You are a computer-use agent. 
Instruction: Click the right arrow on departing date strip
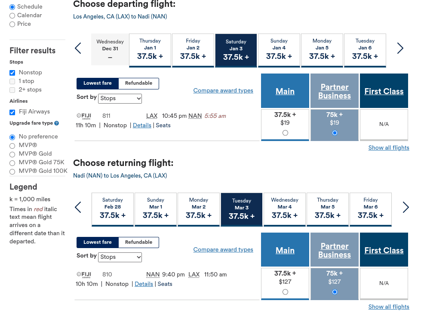(400, 48)
